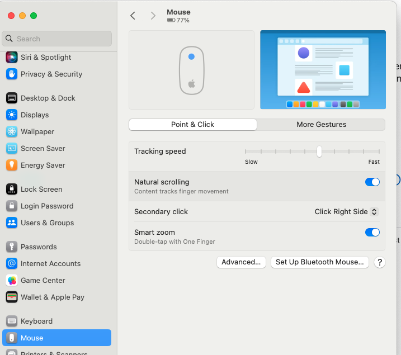Click the Magic Mouse illustration
This screenshot has width=401, height=355.
coord(191,70)
